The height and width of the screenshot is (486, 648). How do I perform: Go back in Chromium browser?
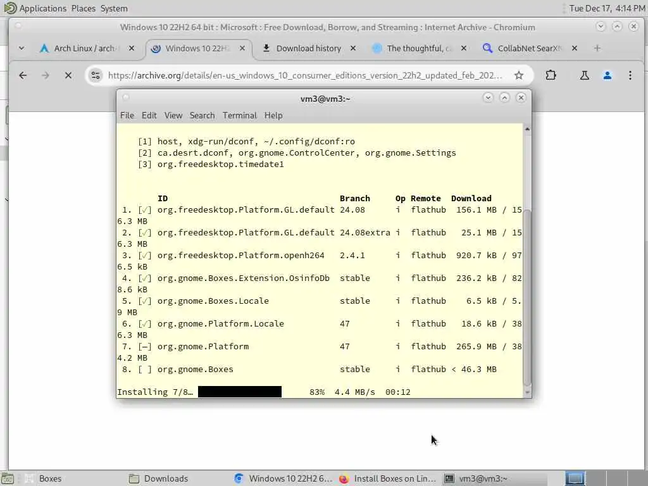(x=23, y=75)
